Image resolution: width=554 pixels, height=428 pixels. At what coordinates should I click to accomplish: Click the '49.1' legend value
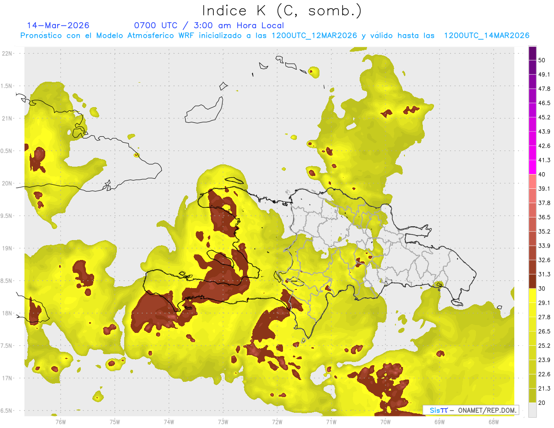click(x=544, y=74)
